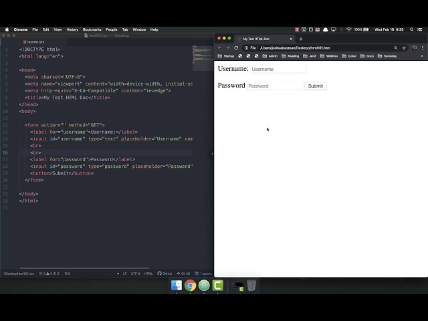
Task: Click the Chrome address bar URL
Action: (295, 48)
